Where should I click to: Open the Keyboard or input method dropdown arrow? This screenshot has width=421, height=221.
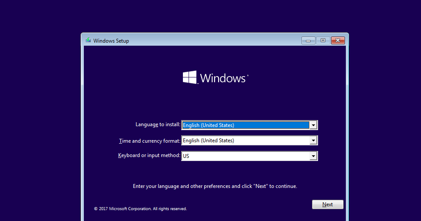coord(313,156)
